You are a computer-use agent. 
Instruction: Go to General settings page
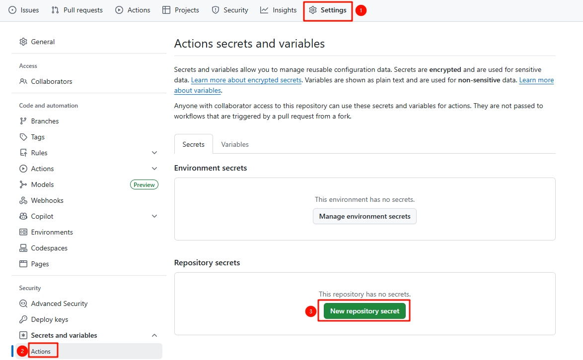(43, 42)
